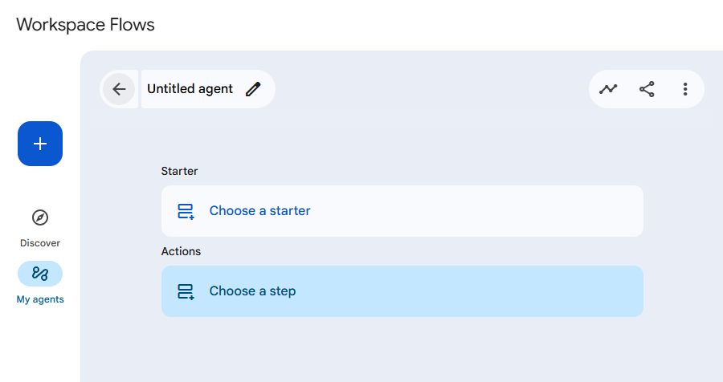Click the Workspace Flows heading
723x382 pixels.
pyautogui.click(x=85, y=24)
